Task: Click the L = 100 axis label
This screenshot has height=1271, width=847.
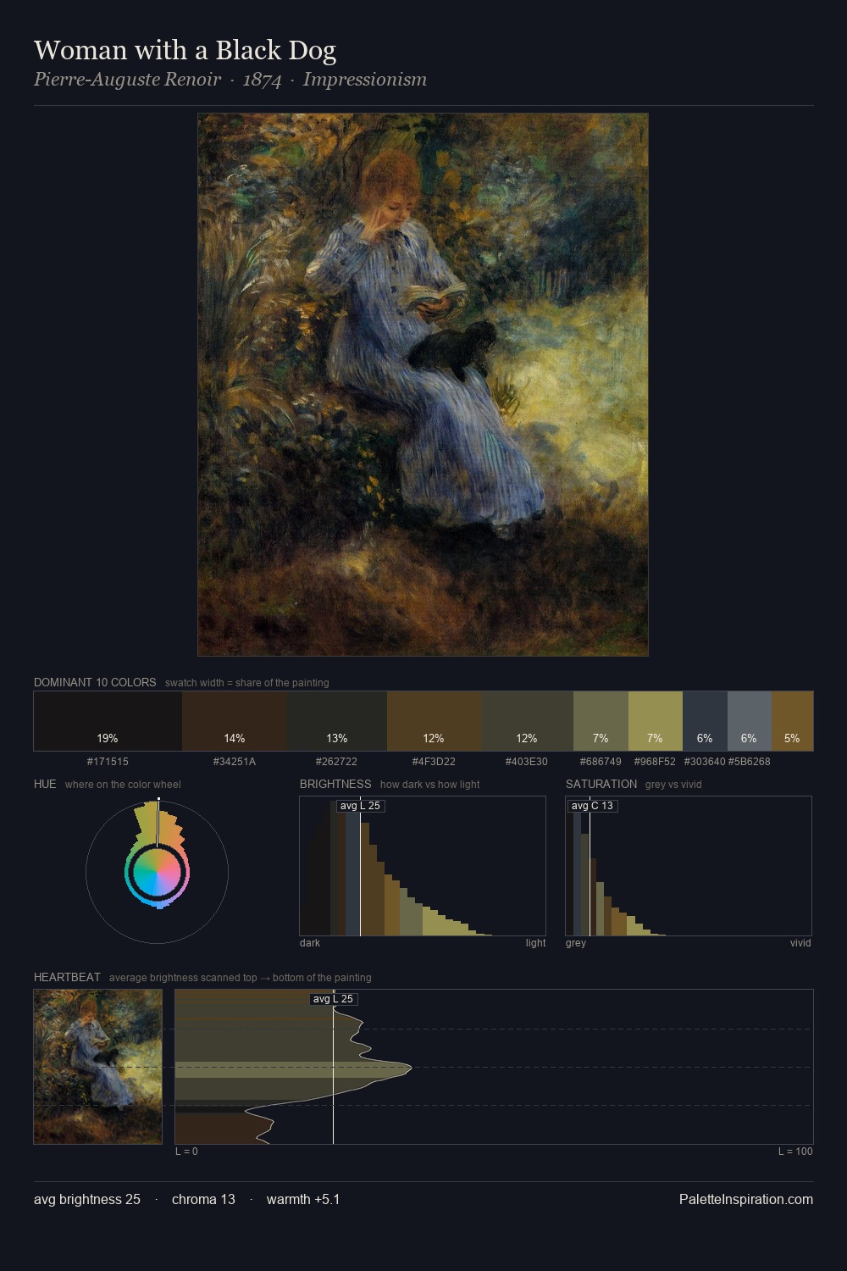Action: coord(795,1152)
